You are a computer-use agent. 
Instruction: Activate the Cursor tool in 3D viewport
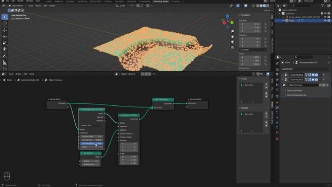pos(5,23)
